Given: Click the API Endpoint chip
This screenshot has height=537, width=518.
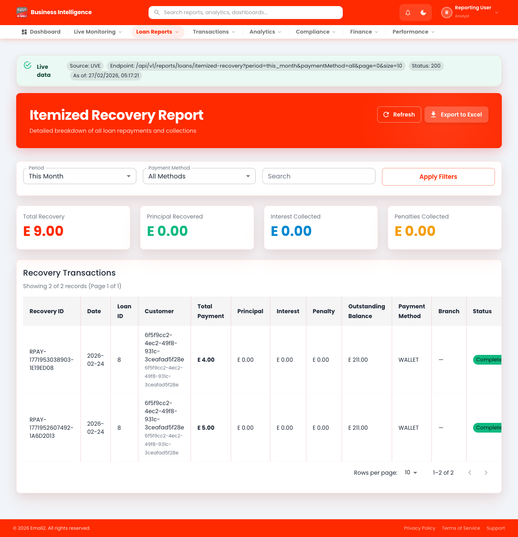Looking at the screenshot, I should click(256, 66).
